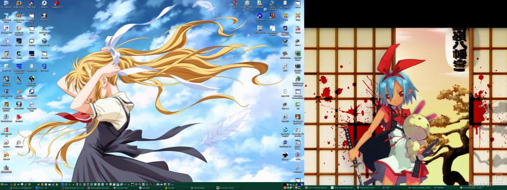Open the top-right window-shaped shortcut icon
This screenshot has width=507, height=190.
click(x=298, y=3)
